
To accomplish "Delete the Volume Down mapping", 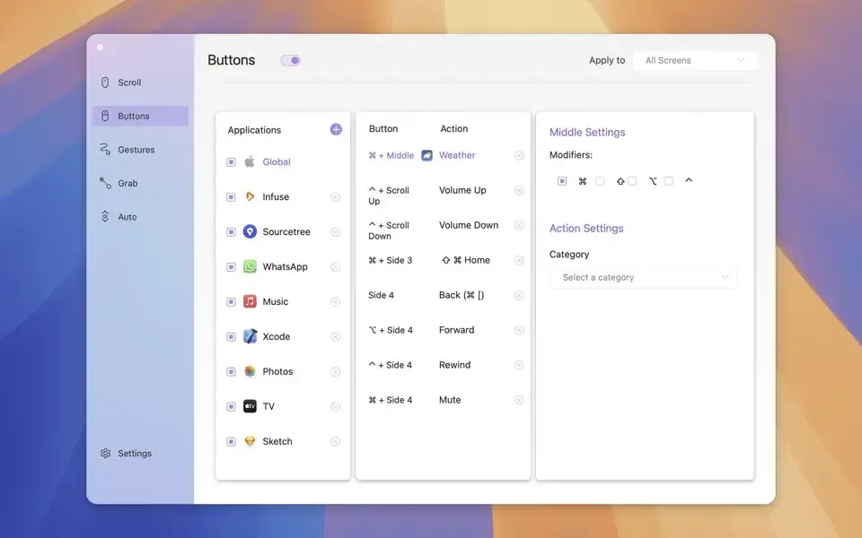I will click(519, 225).
